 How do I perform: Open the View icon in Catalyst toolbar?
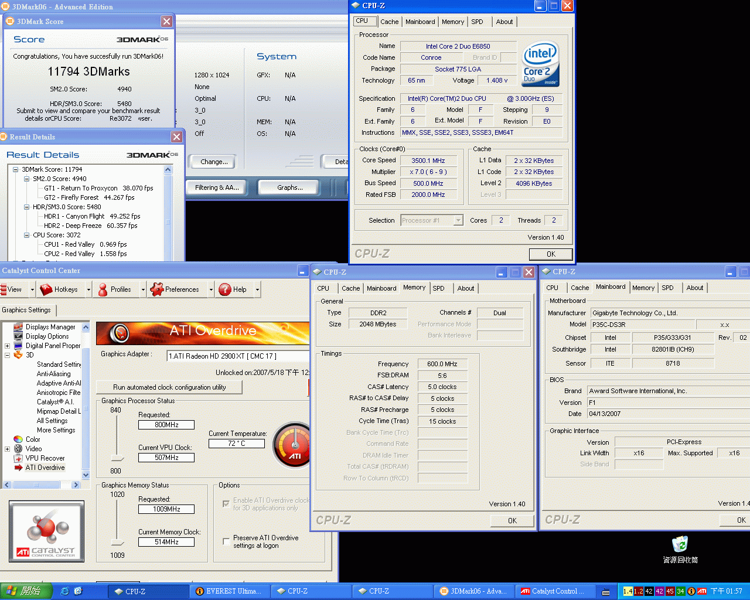(x=3, y=289)
